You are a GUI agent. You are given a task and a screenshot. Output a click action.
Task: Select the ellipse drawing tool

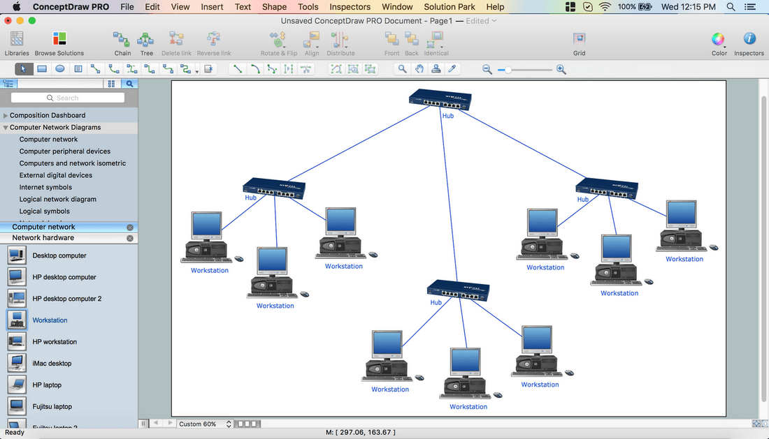click(x=60, y=69)
